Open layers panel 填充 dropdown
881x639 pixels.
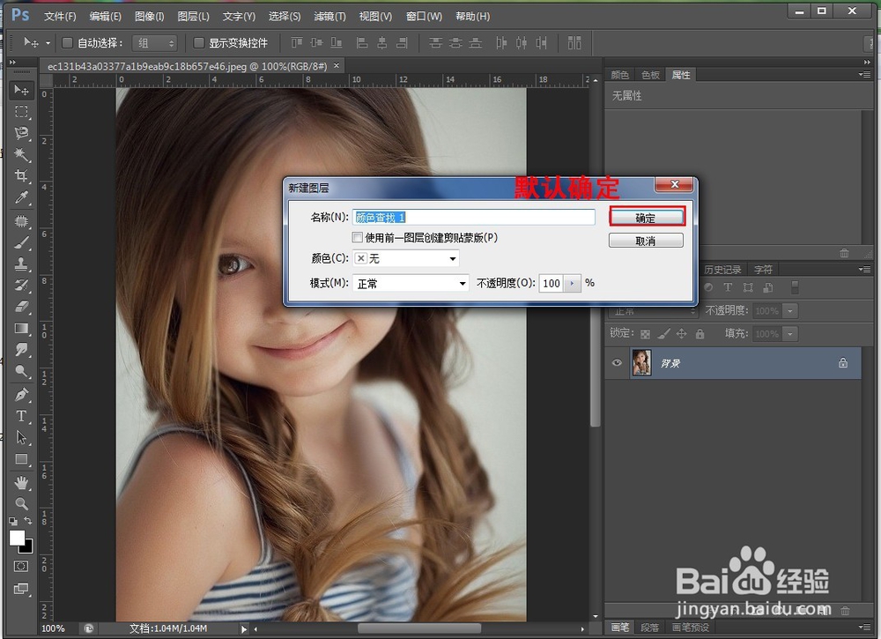pos(790,334)
